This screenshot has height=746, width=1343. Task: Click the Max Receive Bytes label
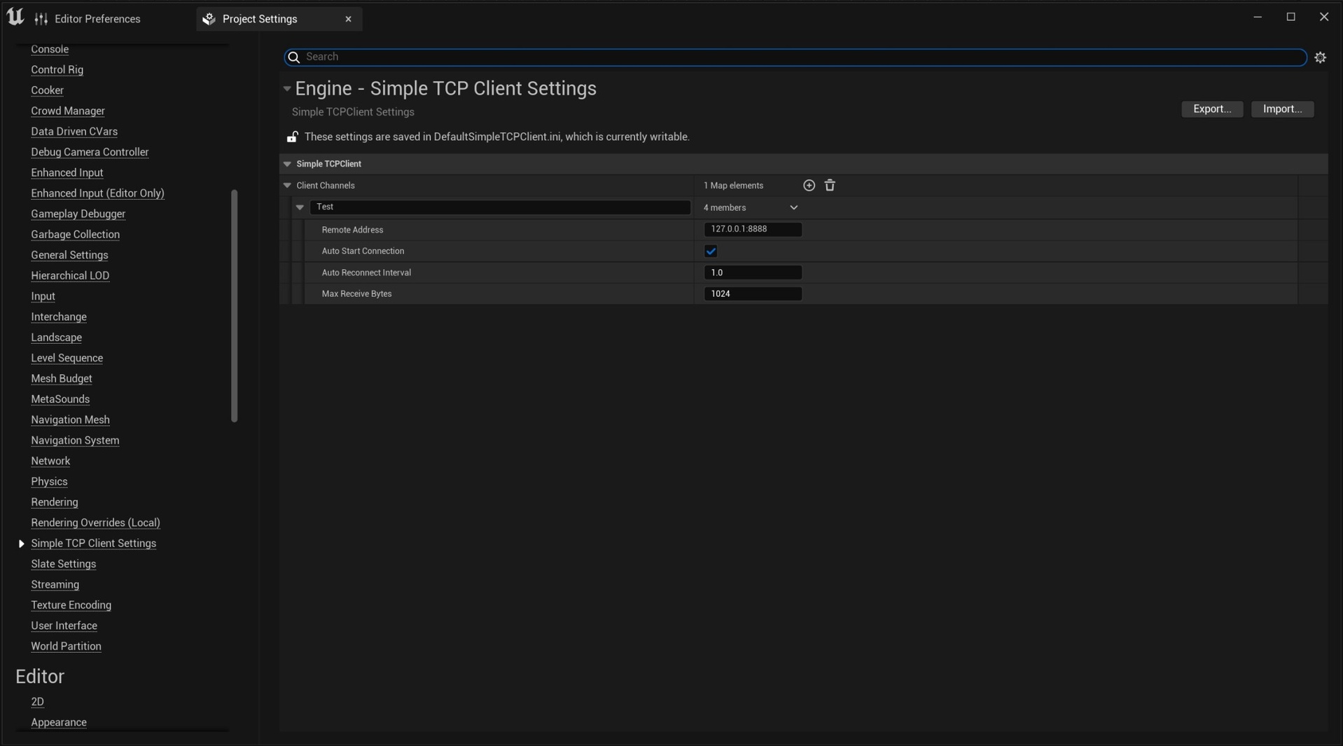click(x=356, y=294)
